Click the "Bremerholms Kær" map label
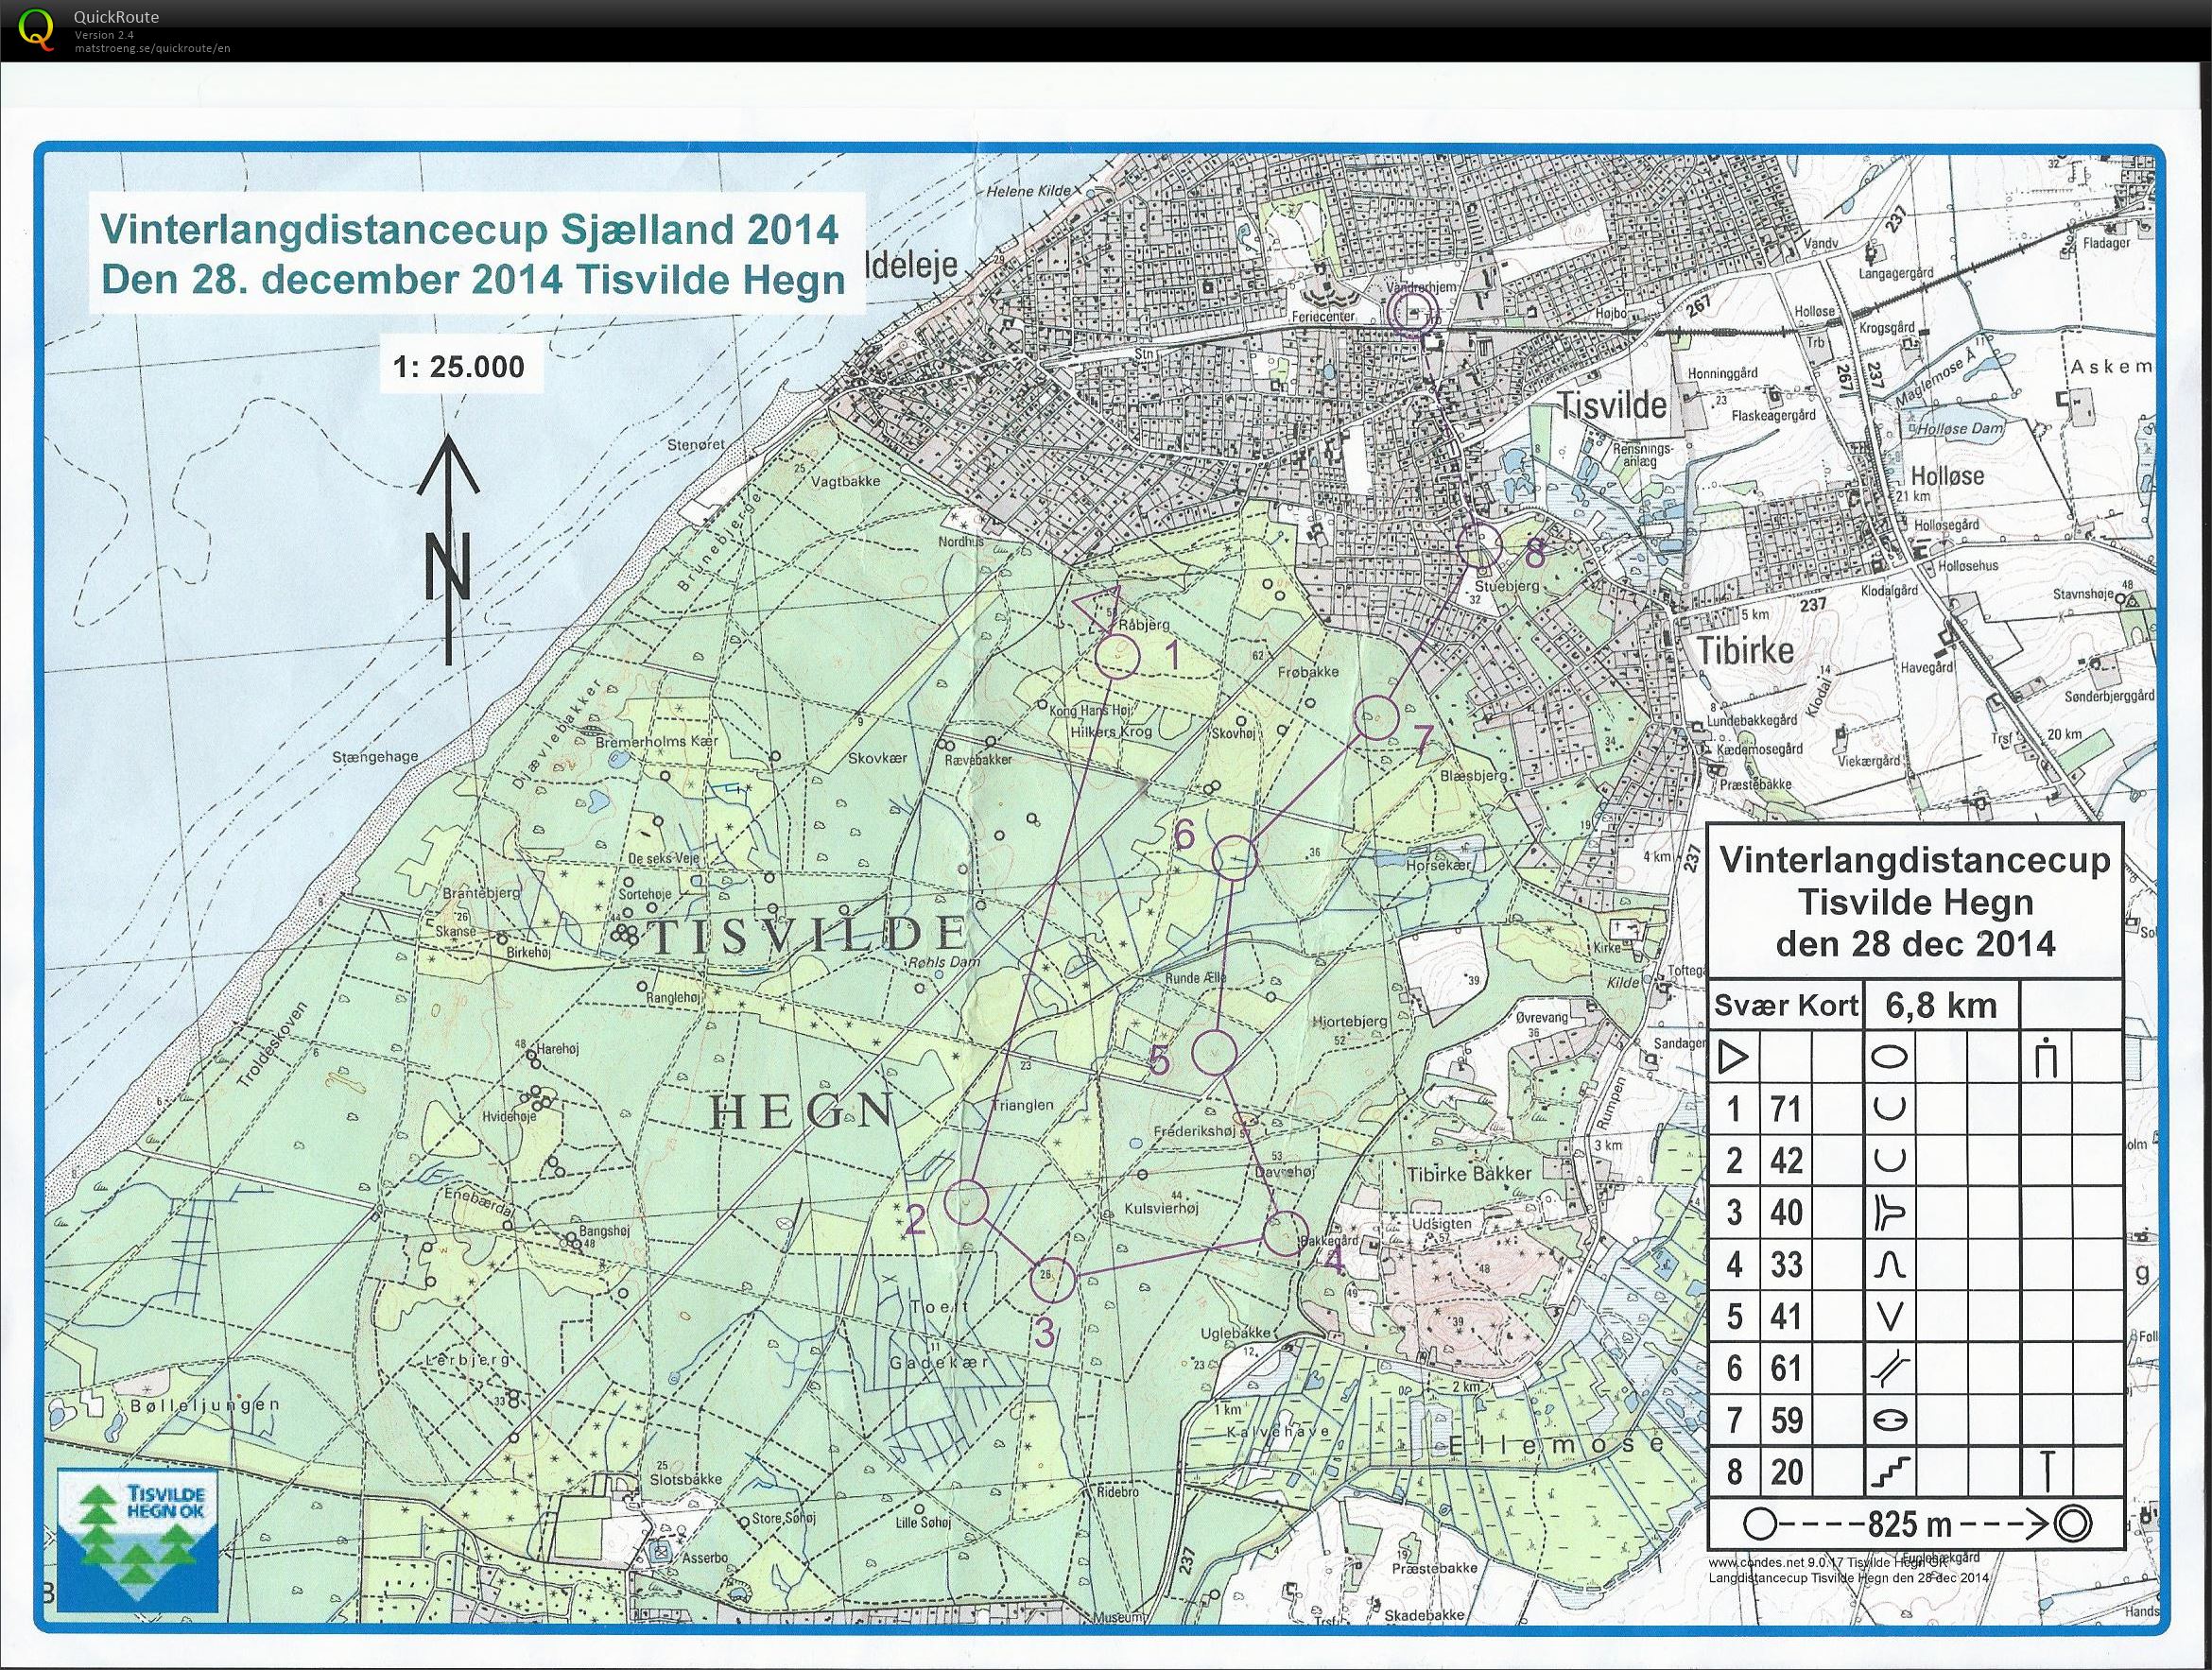Image resolution: width=2212 pixels, height=1670 pixels. pyautogui.click(x=657, y=743)
